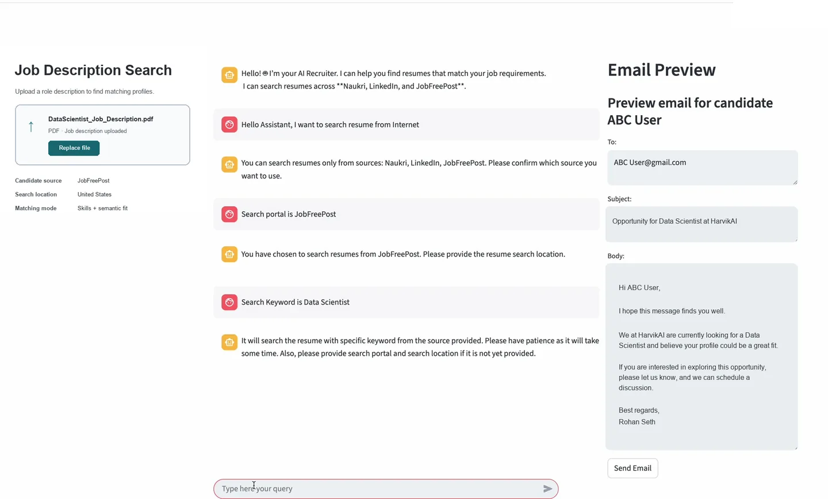Click the send arrow icon in query box
The height and width of the screenshot is (499, 828).
pyautogui.click(x=547, y=489)
